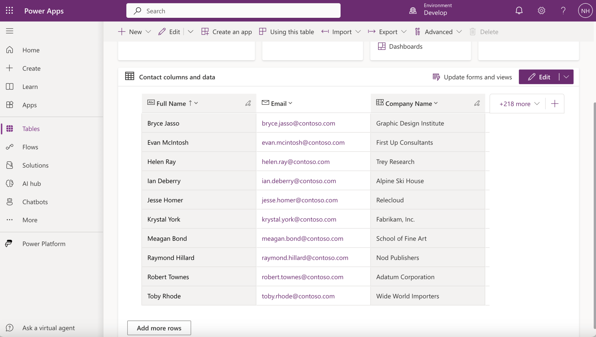
Task: Expand the purple Edit button's dropdown arrow
Action: [566, 77]
